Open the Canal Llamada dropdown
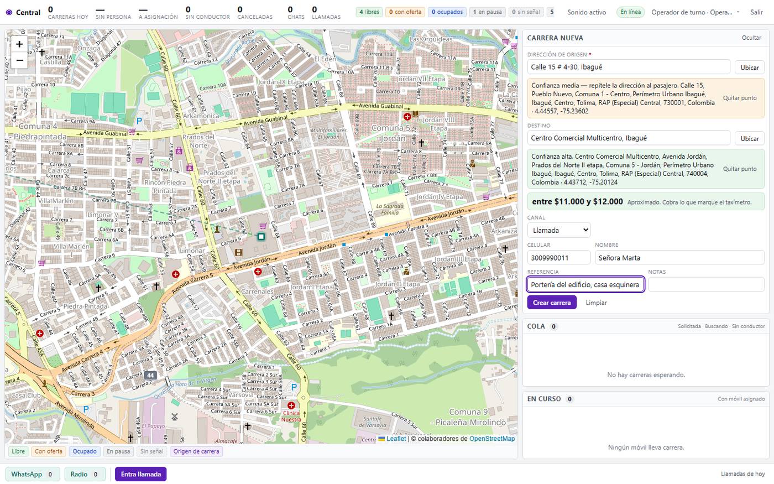 click(559, 230)
